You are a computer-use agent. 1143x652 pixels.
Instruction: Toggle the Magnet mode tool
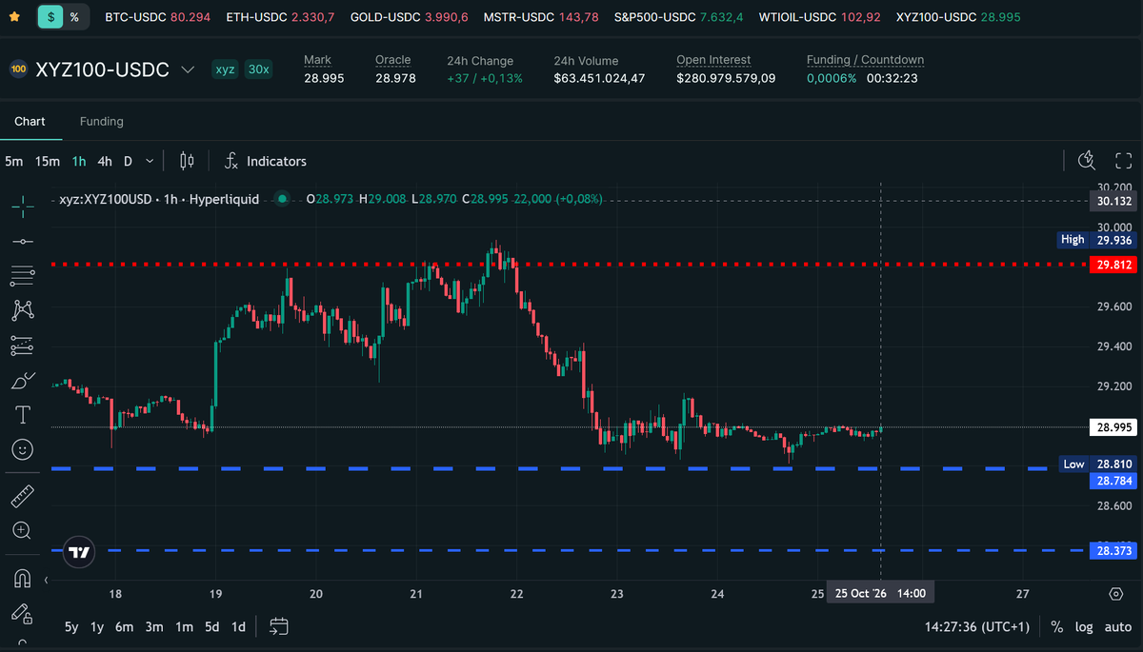click(x=23, y=578)
